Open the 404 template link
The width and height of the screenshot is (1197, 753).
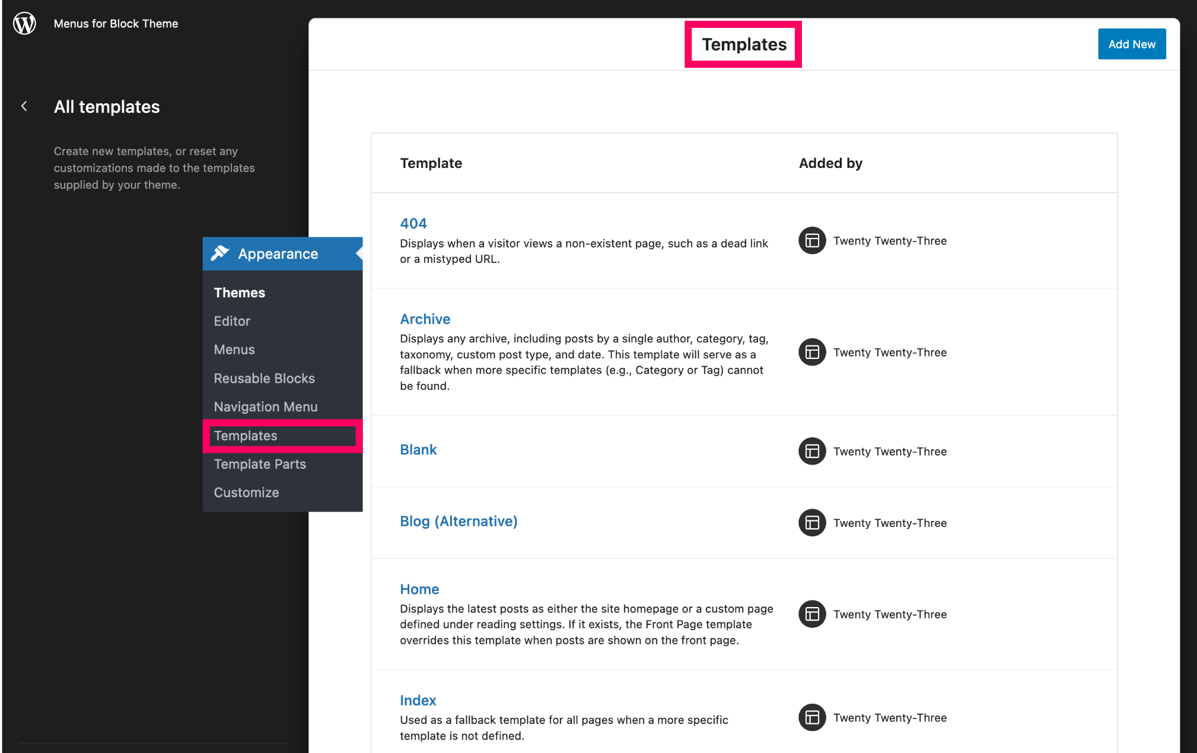pyautogui.click(x=413, y=224)
